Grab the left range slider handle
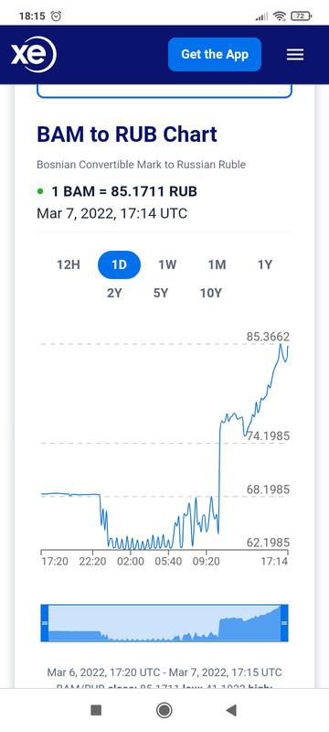This screenshot has width=329, height=732. [45, 623]
